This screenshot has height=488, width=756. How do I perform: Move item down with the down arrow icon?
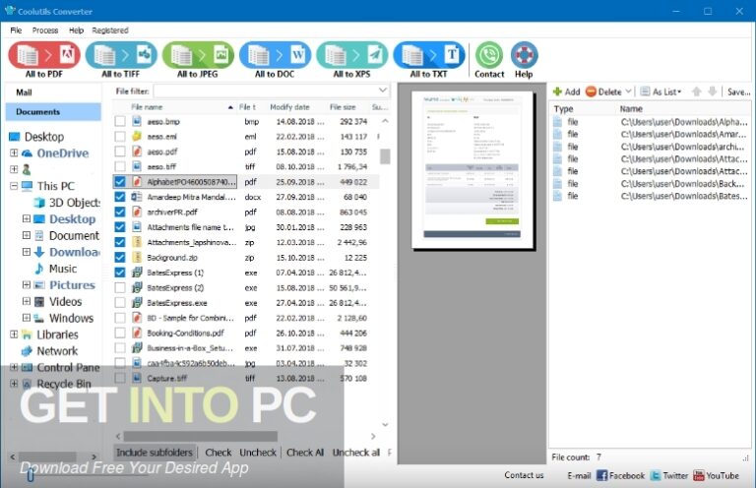(x=712, y=91)
